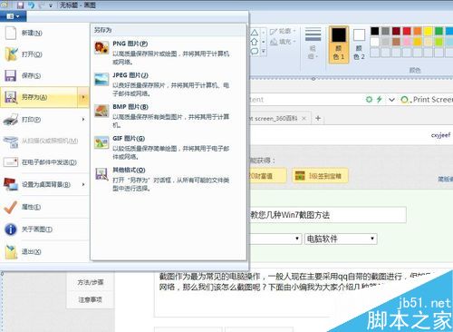Open the address bar dropdown chevron

tap(391, 100)
